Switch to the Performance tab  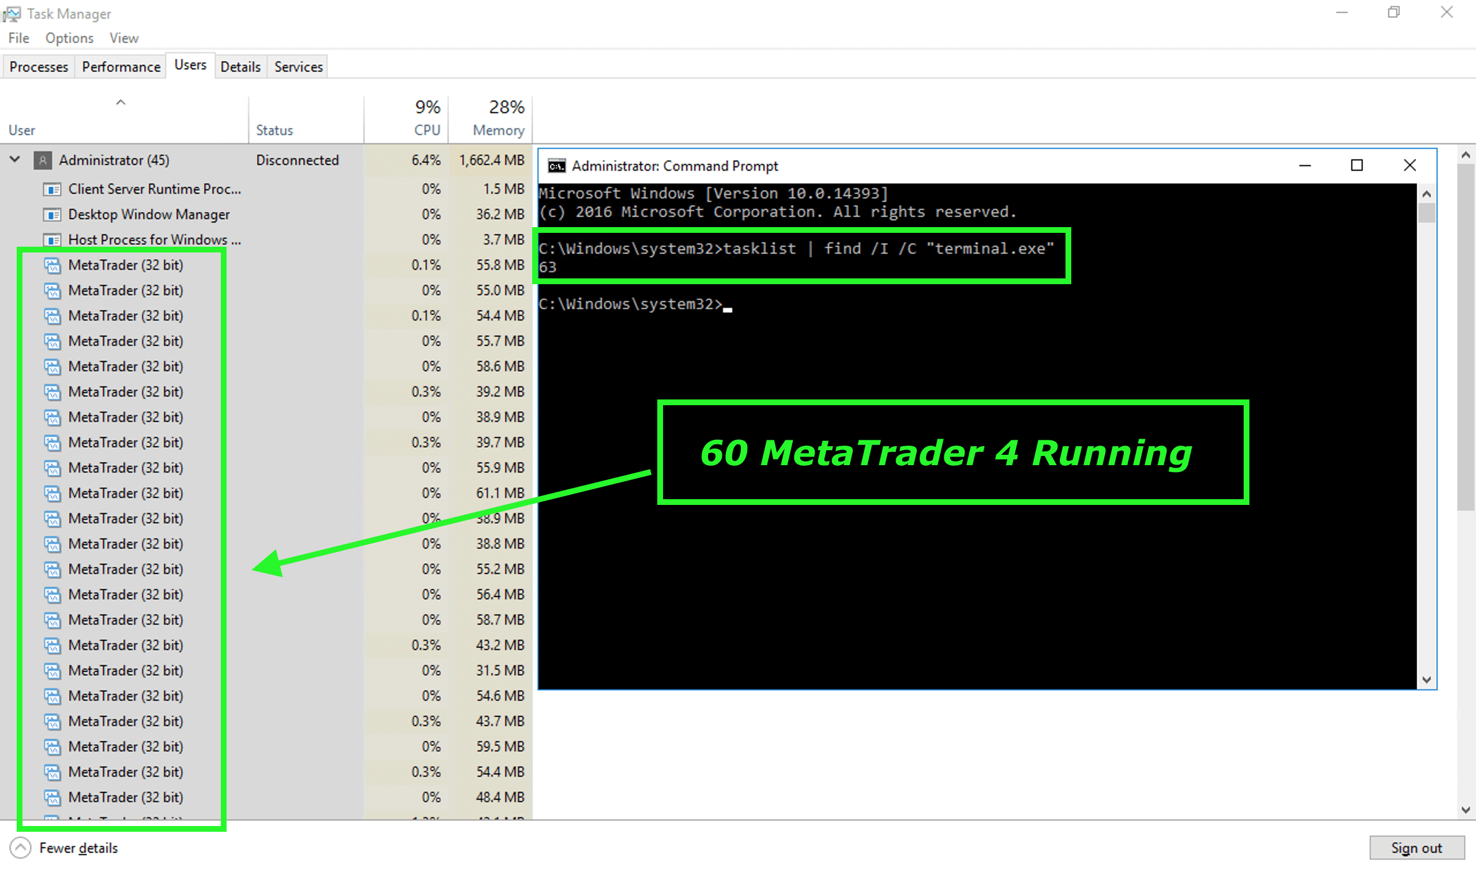point(121,67)
